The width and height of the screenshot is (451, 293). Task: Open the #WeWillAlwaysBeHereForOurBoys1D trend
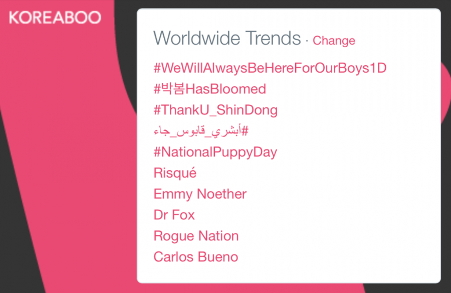270,68
